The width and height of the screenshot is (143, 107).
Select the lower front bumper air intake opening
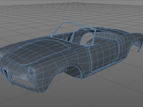[23, 81]
